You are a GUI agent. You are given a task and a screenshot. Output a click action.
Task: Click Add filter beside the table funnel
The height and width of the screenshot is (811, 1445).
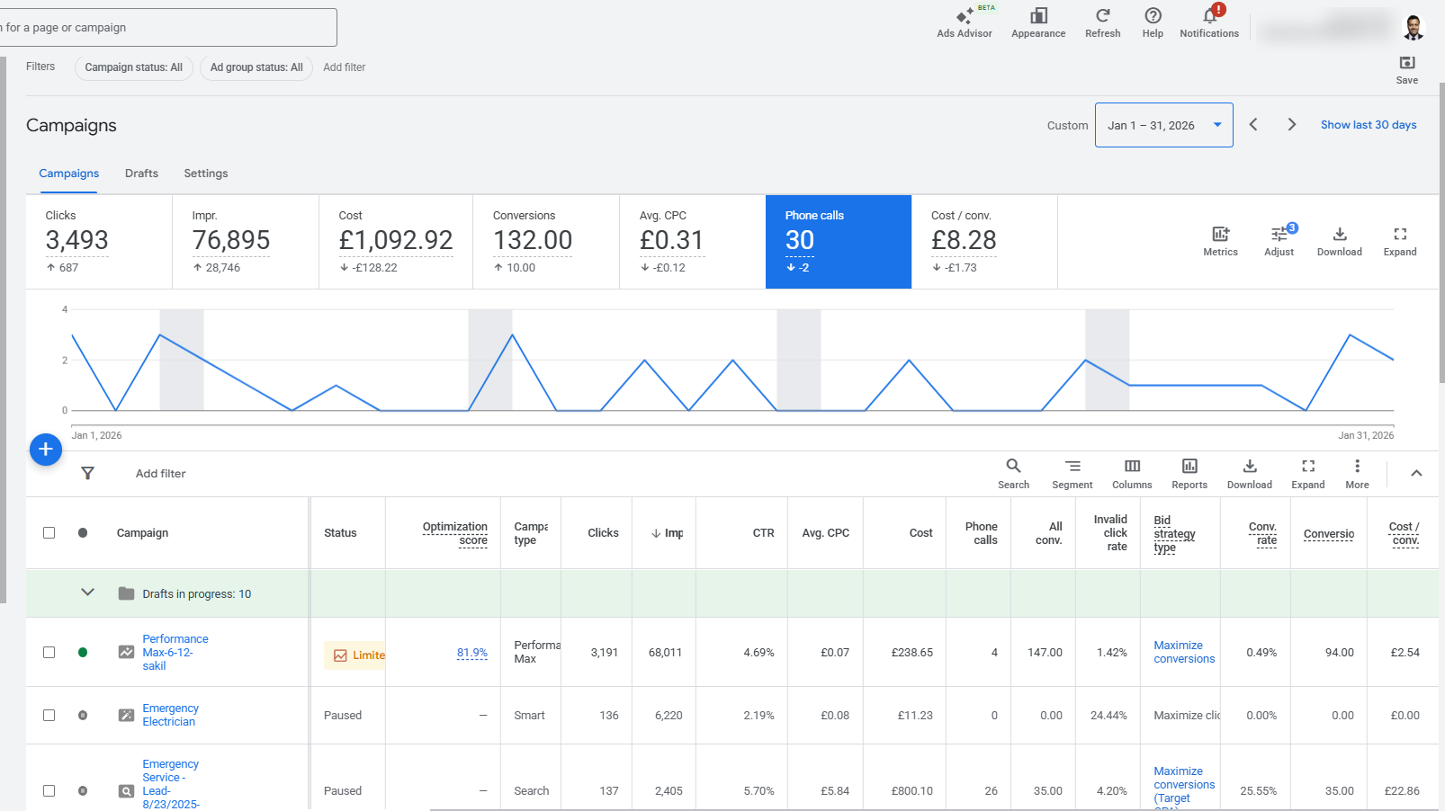[x=161, y=474]
